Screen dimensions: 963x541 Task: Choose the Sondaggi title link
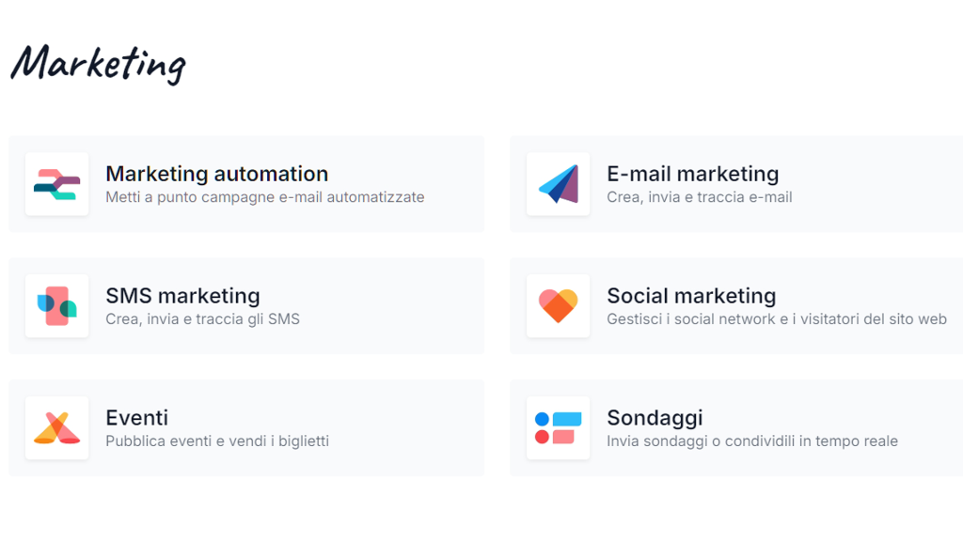(655, 418)
